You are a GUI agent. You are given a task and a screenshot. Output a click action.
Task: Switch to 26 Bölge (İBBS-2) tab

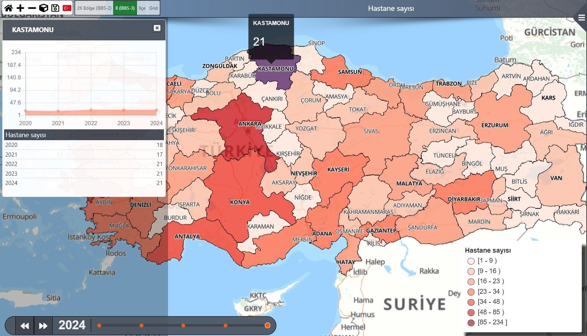(94, 8)
